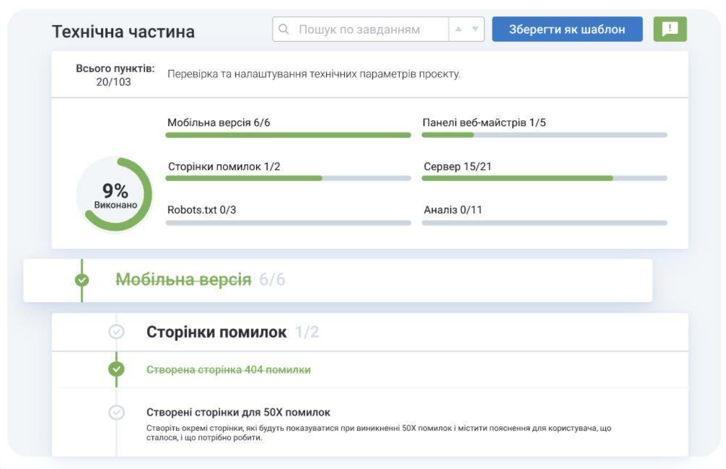Click "Зберегти як шаблон" button
This screenshot has height=469, width=726.
tap(567, 29)
